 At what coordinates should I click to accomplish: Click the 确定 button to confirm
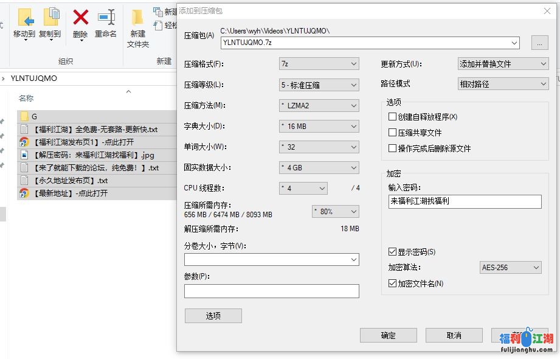click(x=389, y=335)
